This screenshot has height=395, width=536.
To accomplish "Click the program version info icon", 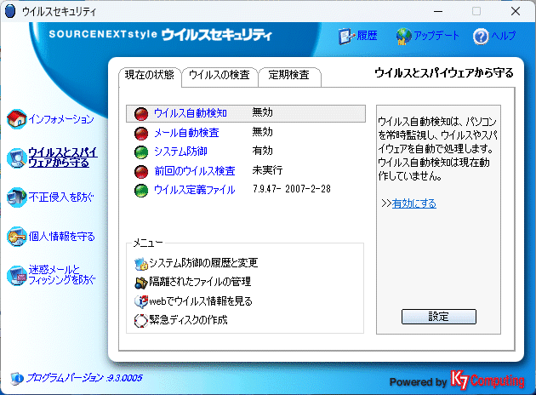I will click(x=16, y=378).
